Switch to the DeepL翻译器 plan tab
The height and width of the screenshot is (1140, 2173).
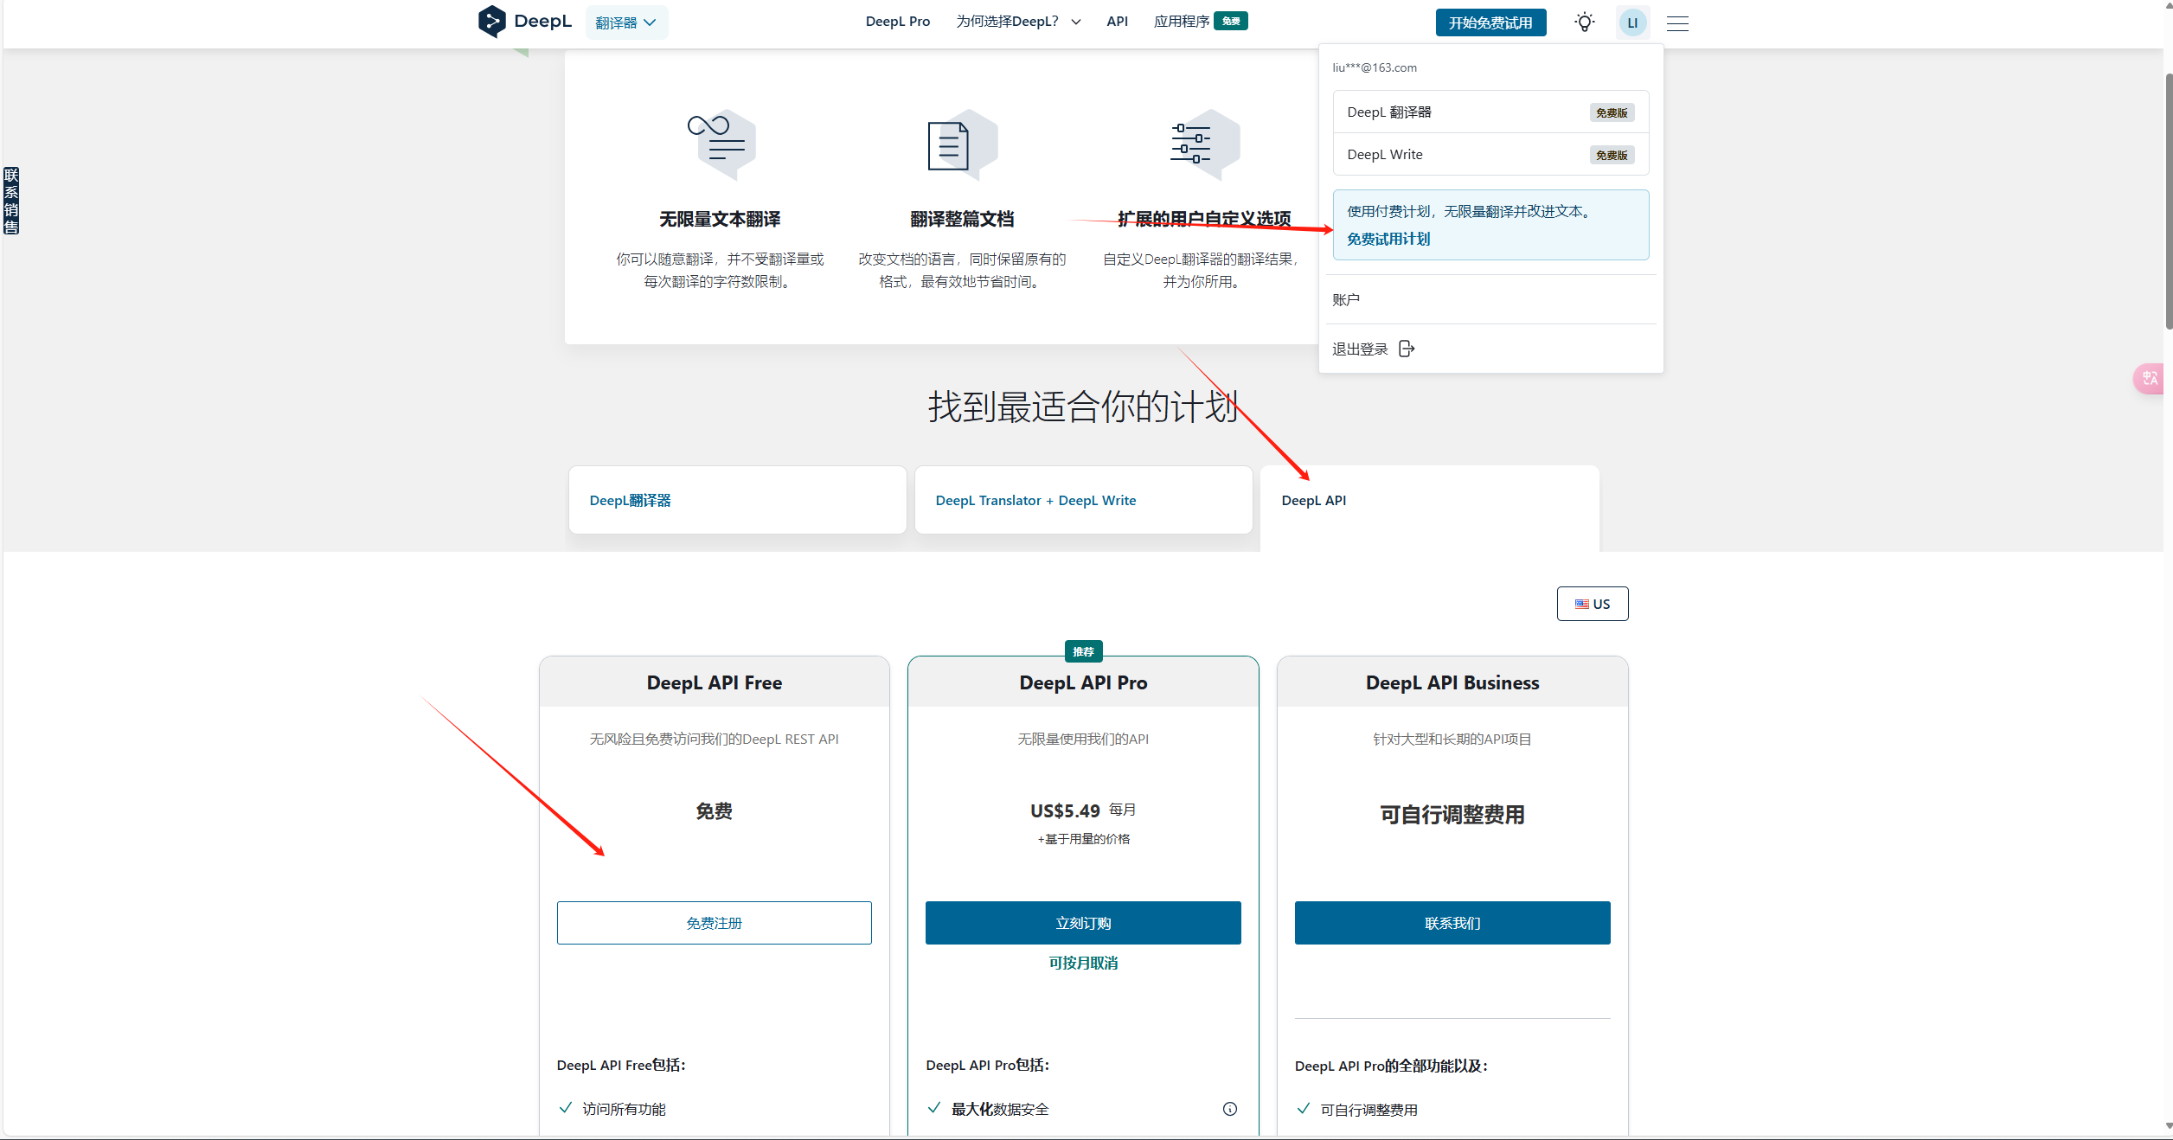[x=737, y=500]
